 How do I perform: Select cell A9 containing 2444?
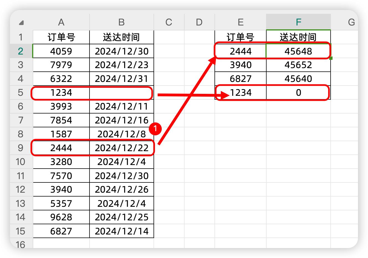pos(61,148)
